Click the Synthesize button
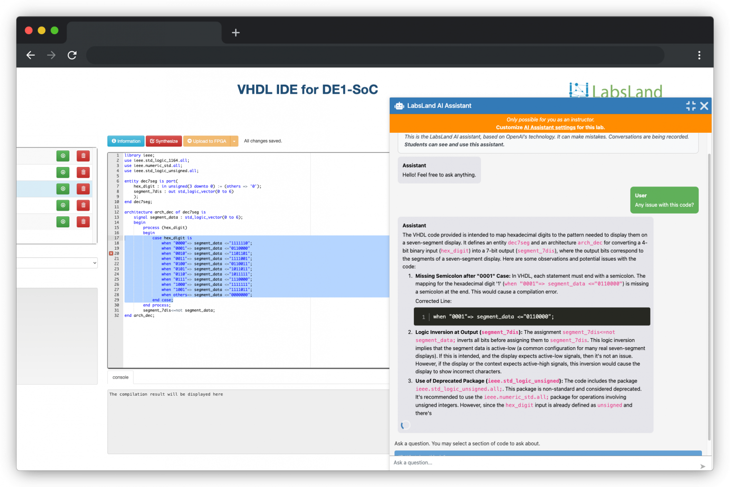 (x=163, y=141)
